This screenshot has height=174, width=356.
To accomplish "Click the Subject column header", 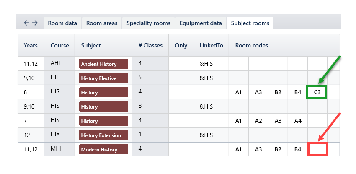I will click(91, 45).
